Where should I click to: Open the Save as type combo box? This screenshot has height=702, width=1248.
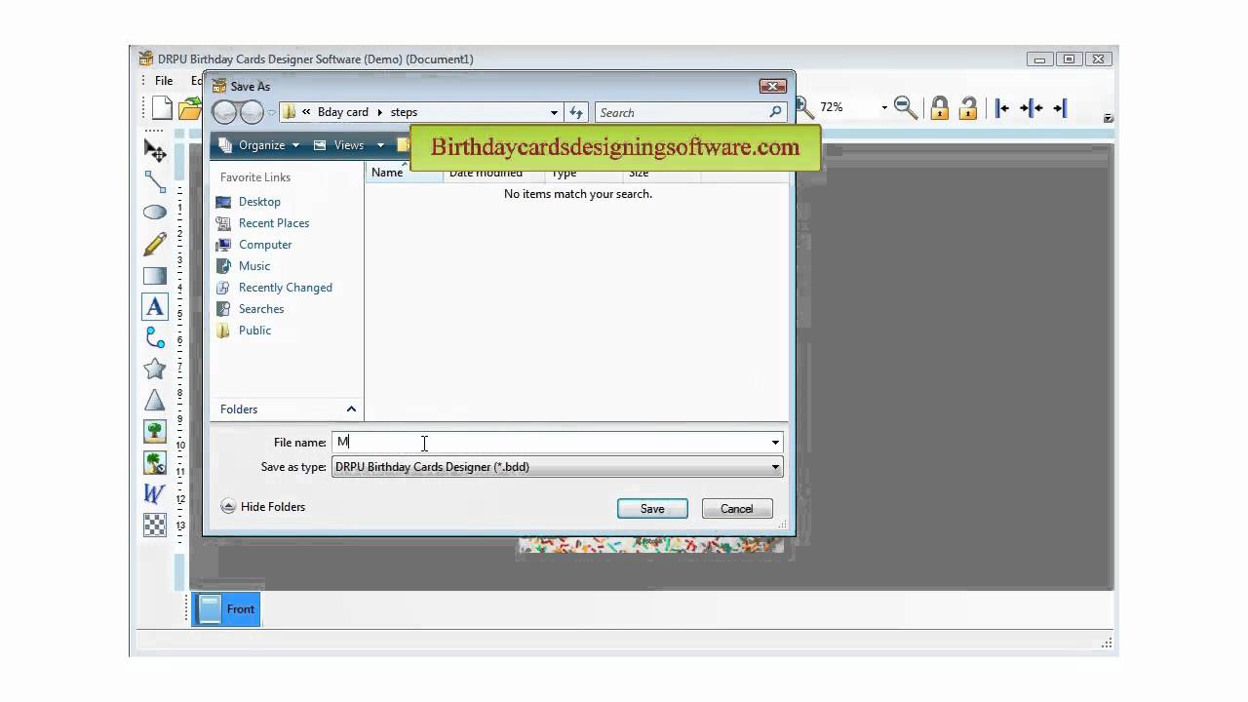[x=558, y=467]
